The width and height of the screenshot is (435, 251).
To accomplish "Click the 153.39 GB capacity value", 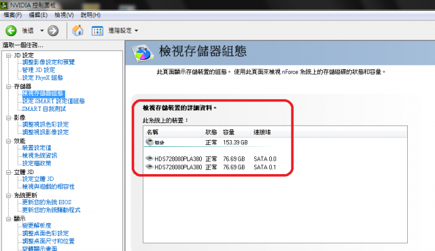I will (235, 142).
